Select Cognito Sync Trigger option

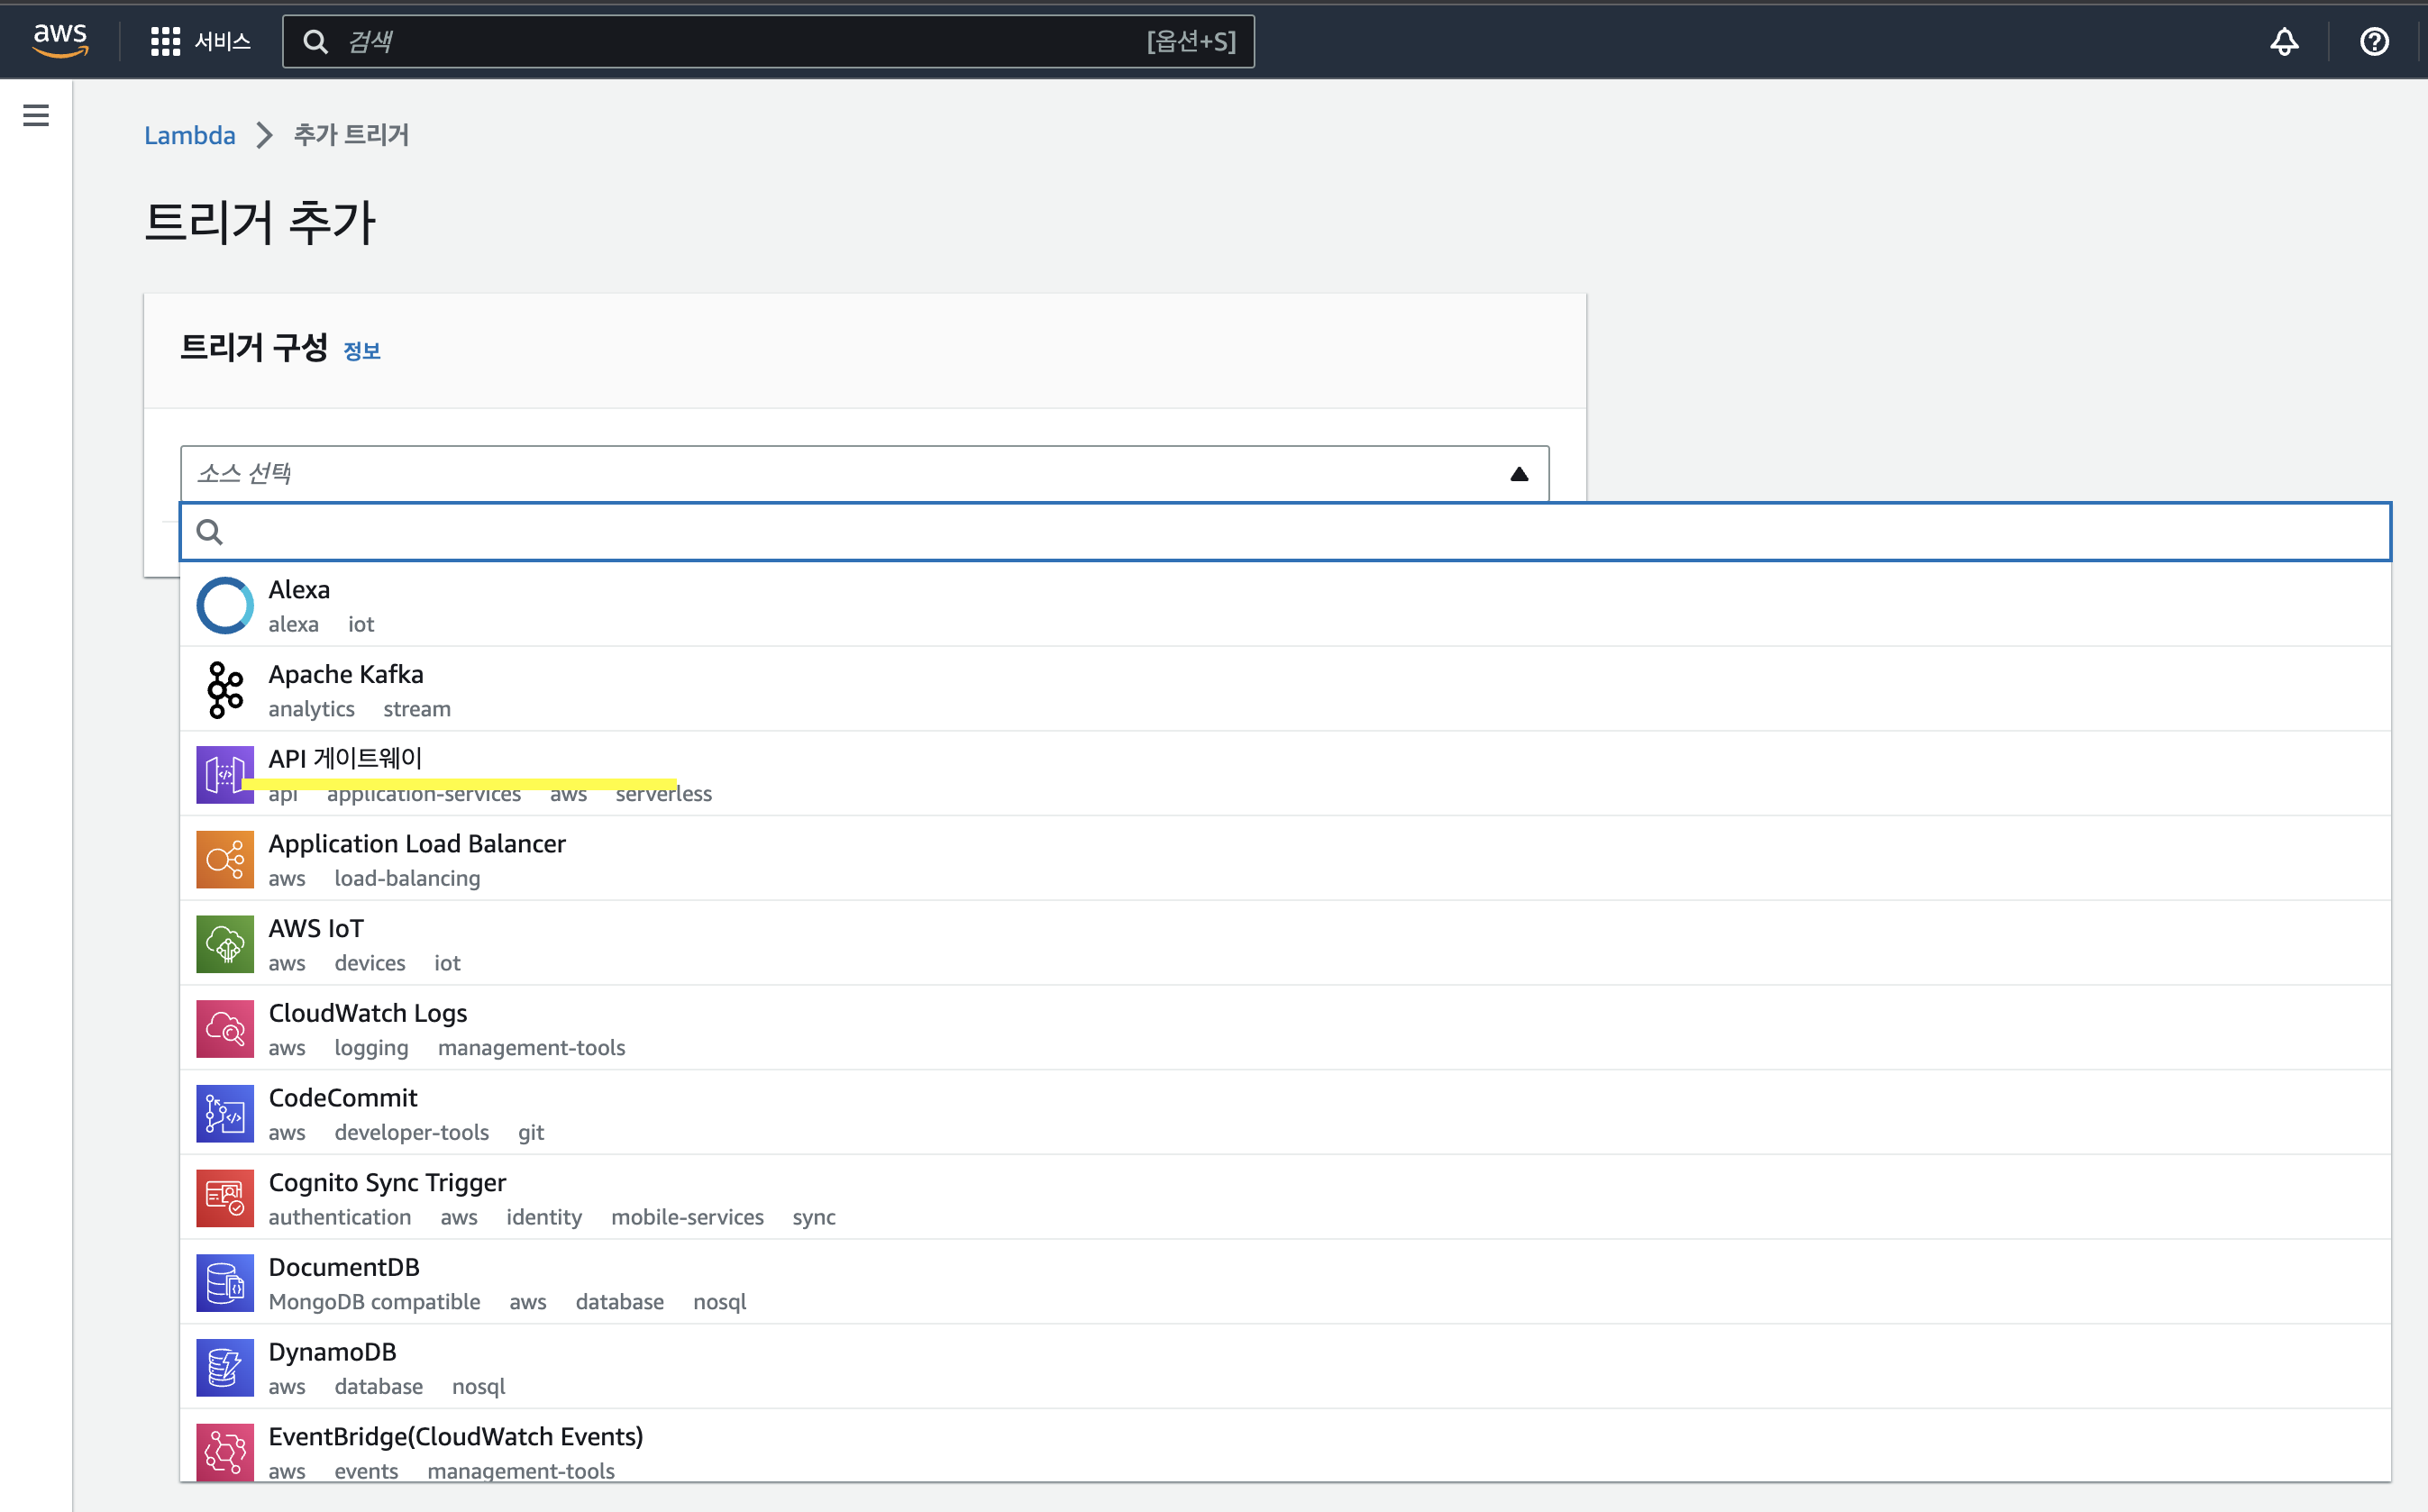387,1183
